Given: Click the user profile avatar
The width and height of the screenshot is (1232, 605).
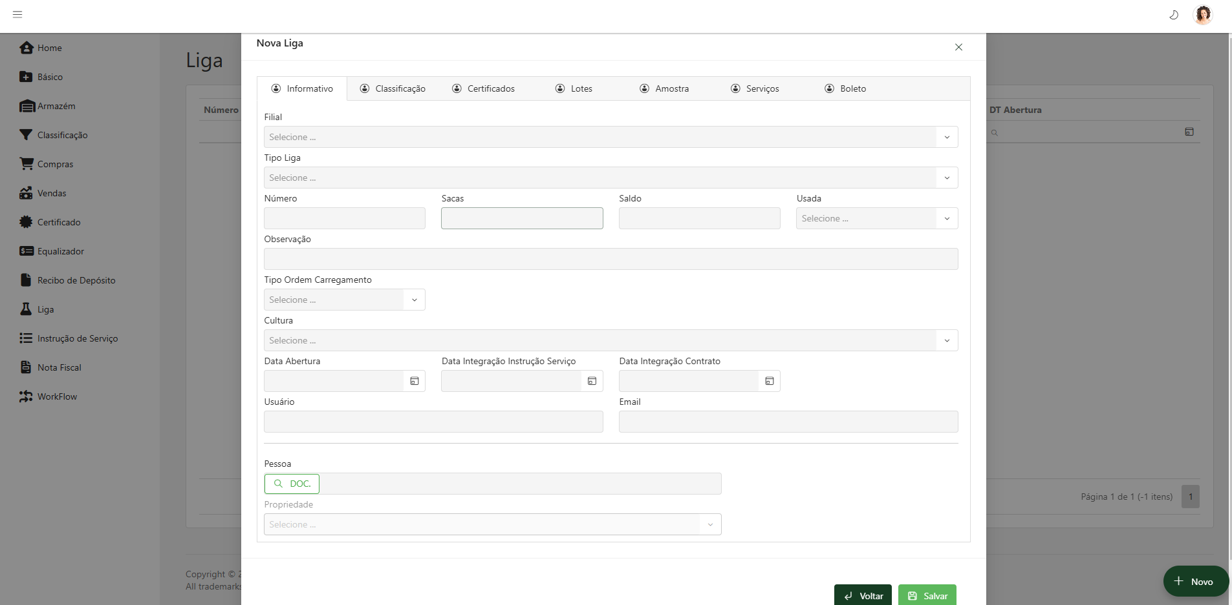Looking at the screenshot, I should pyautogui.click(x=1202, y=15).
